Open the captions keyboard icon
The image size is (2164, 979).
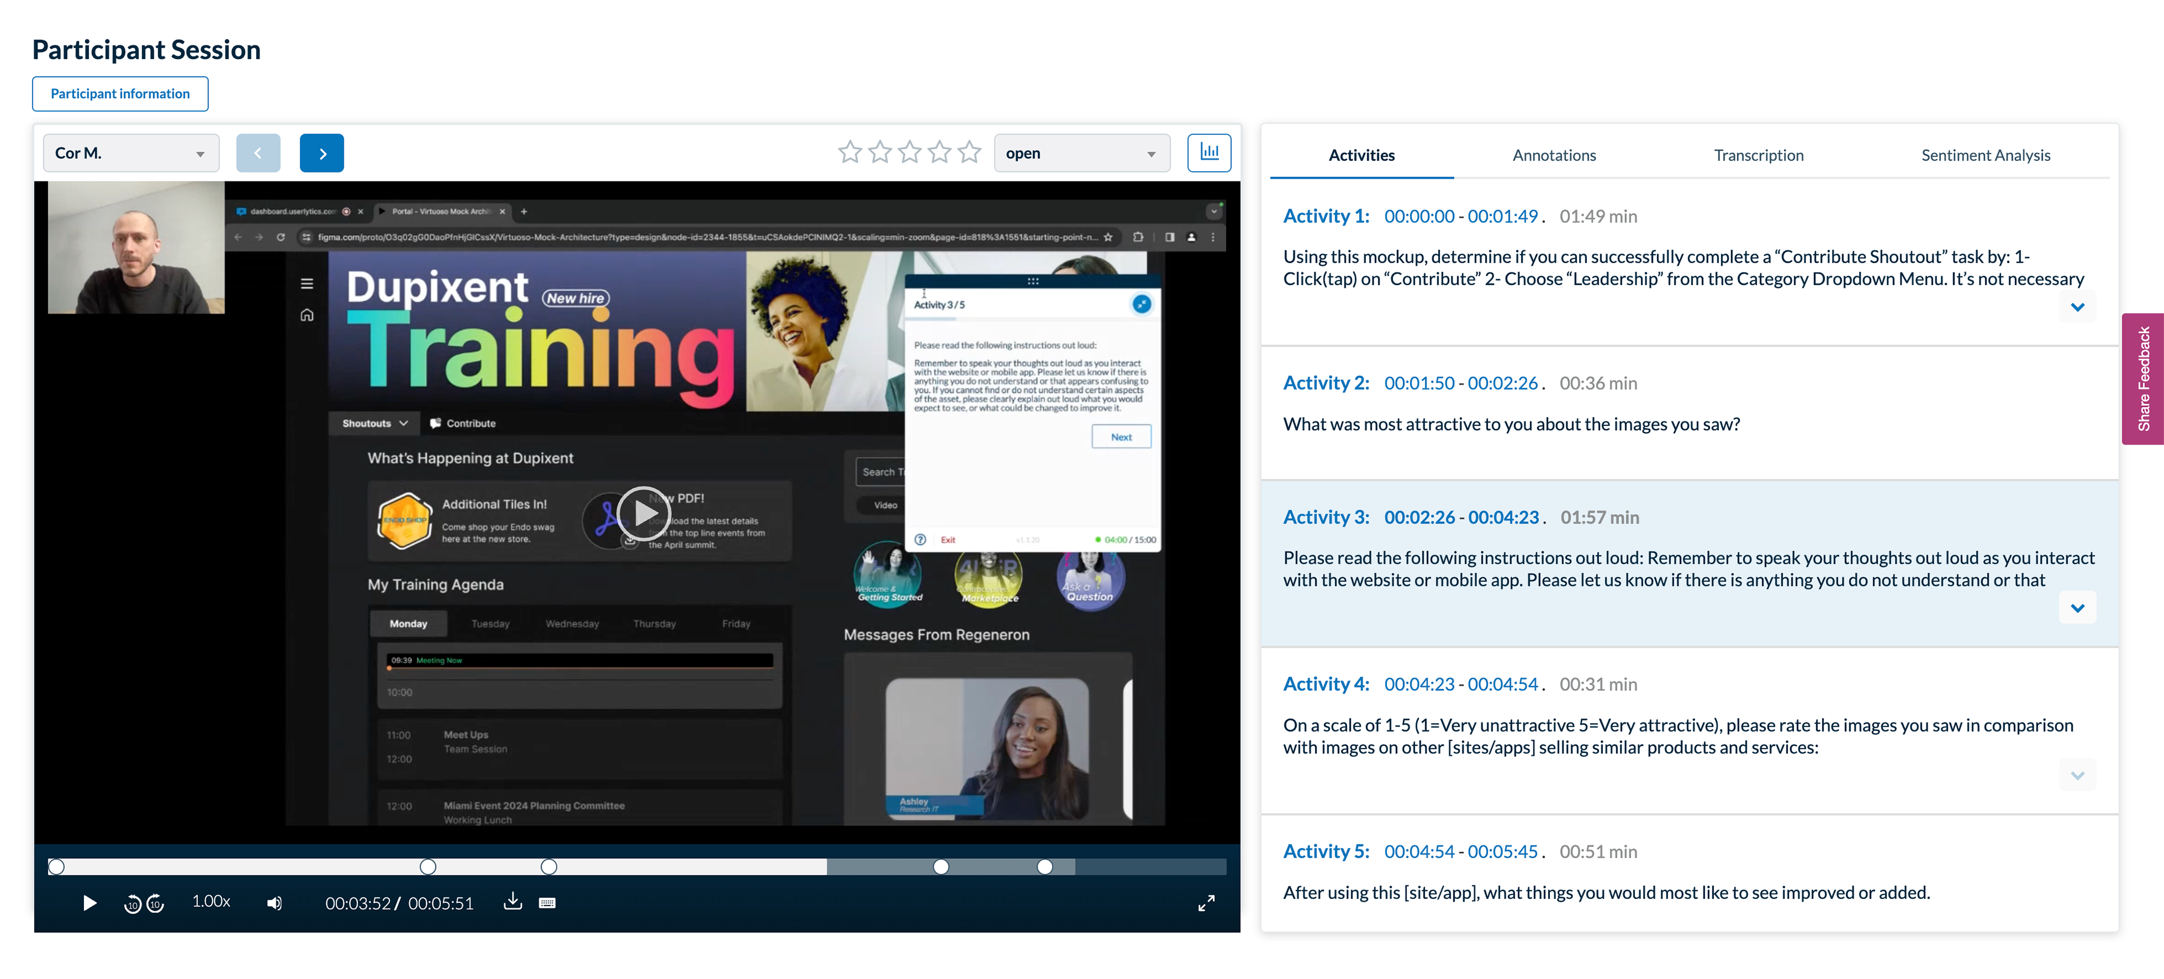[547, 903]
